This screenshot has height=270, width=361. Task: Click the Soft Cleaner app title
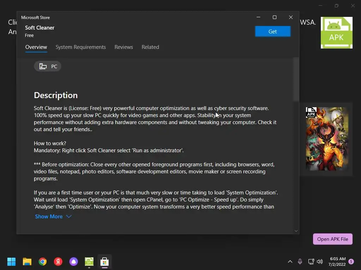[x=39, y=28]
